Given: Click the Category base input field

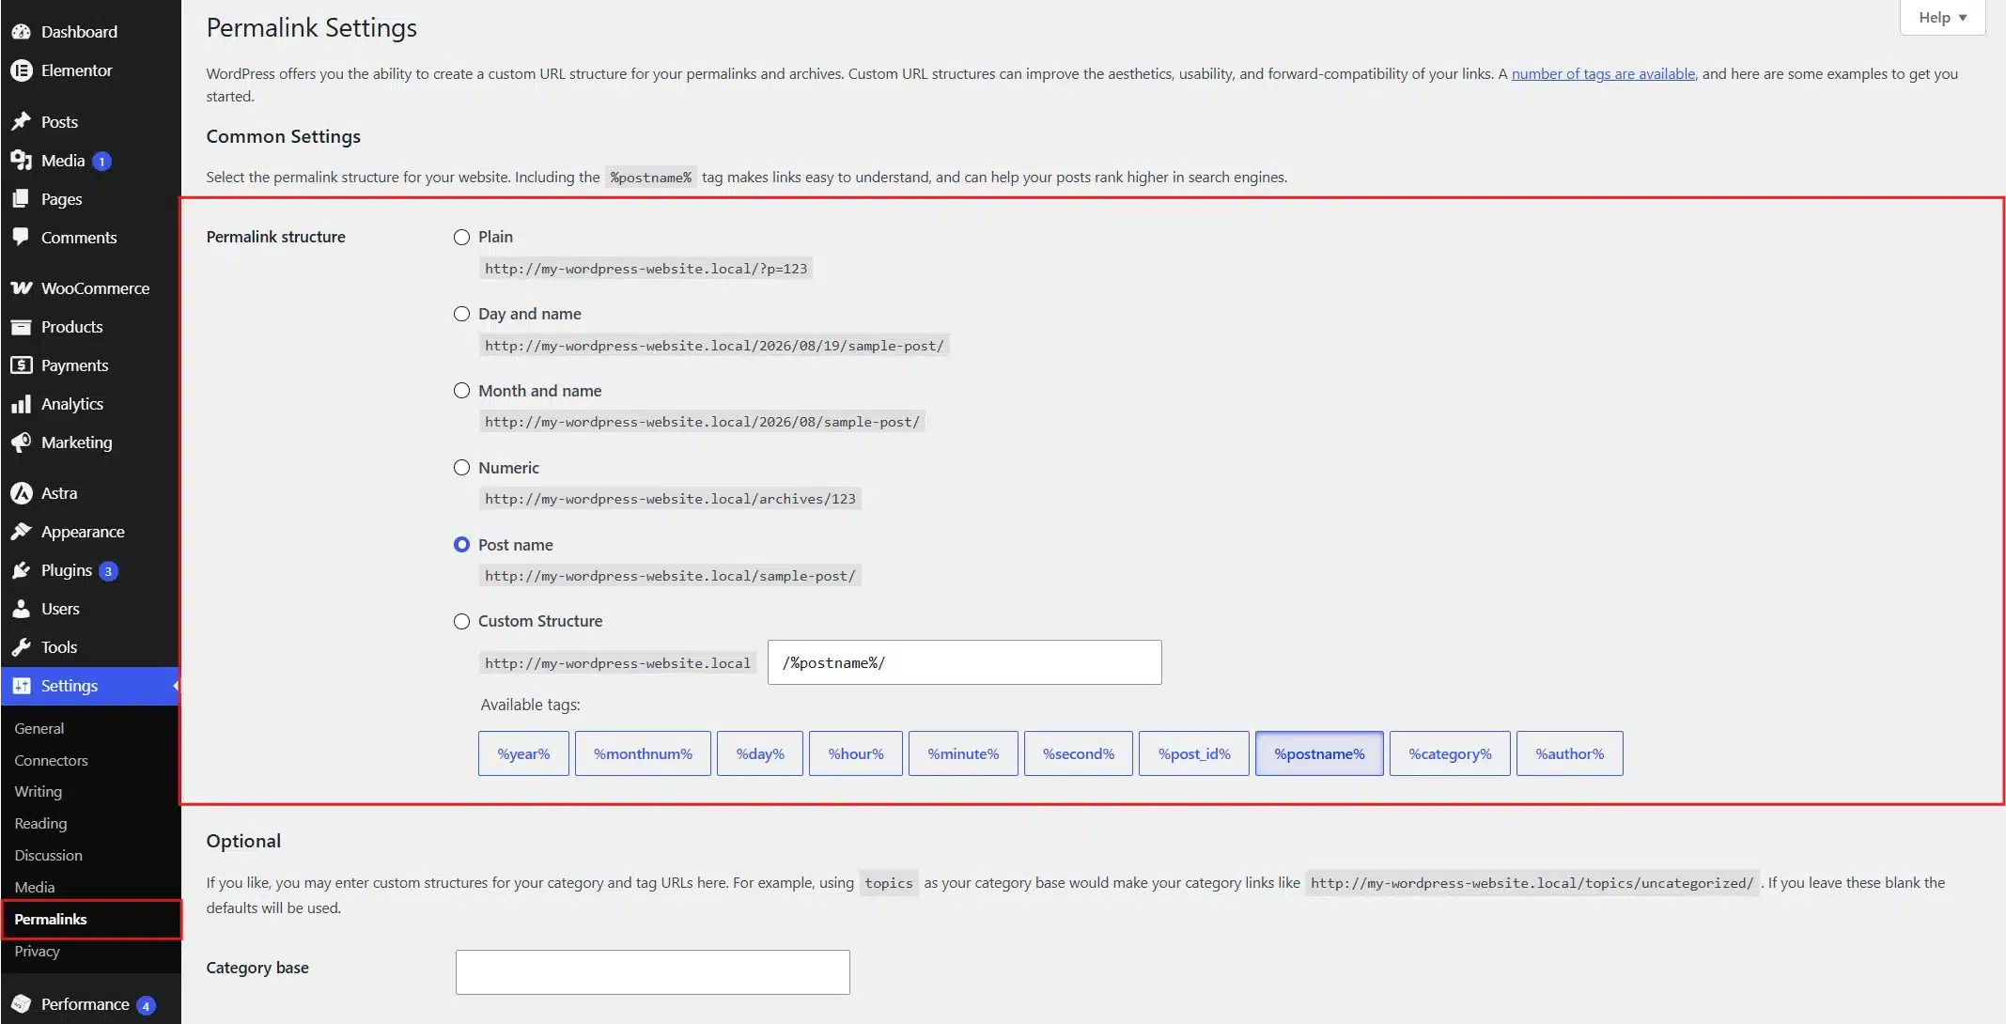Looking at the screenshot, I should click(x=652, y=972).
